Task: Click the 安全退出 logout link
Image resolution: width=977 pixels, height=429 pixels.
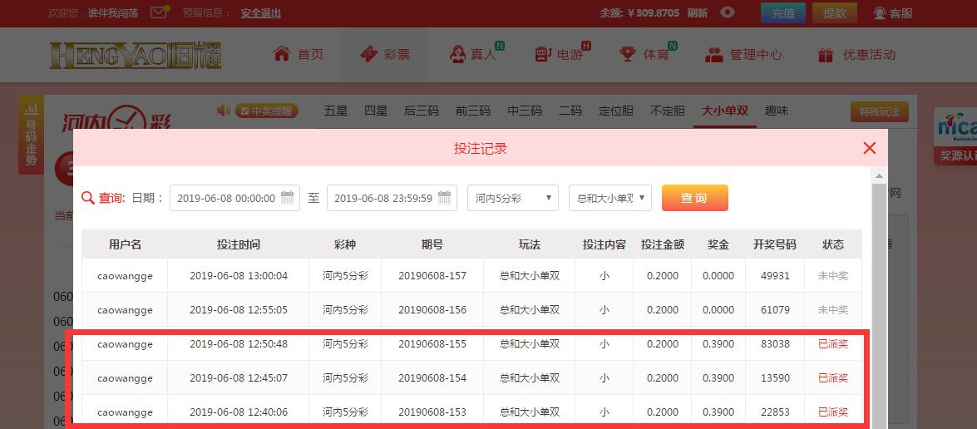Action: (x=260, y=12)
